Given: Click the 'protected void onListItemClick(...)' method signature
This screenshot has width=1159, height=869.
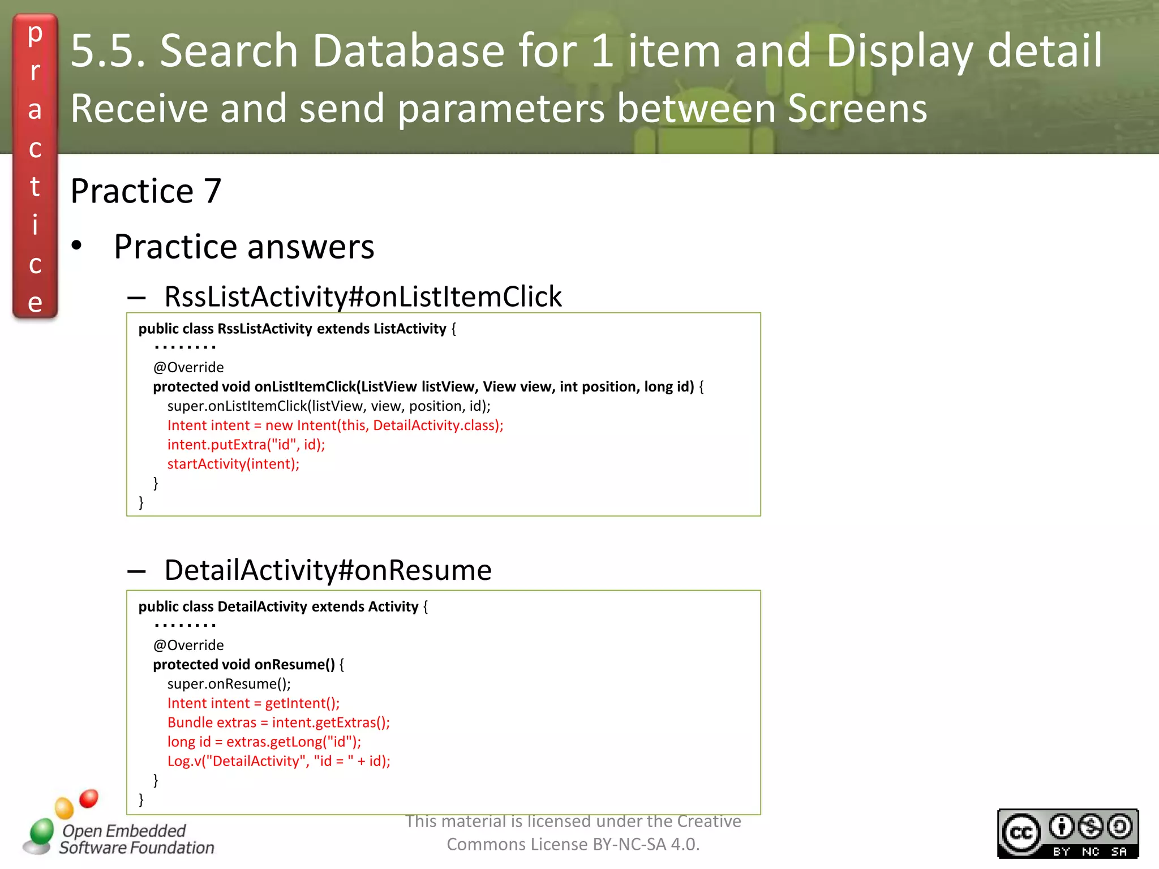Looking at the screenshot, I should [428, 386].
